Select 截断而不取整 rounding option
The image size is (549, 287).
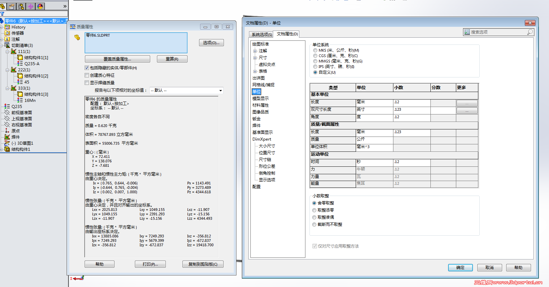(314, 225)
